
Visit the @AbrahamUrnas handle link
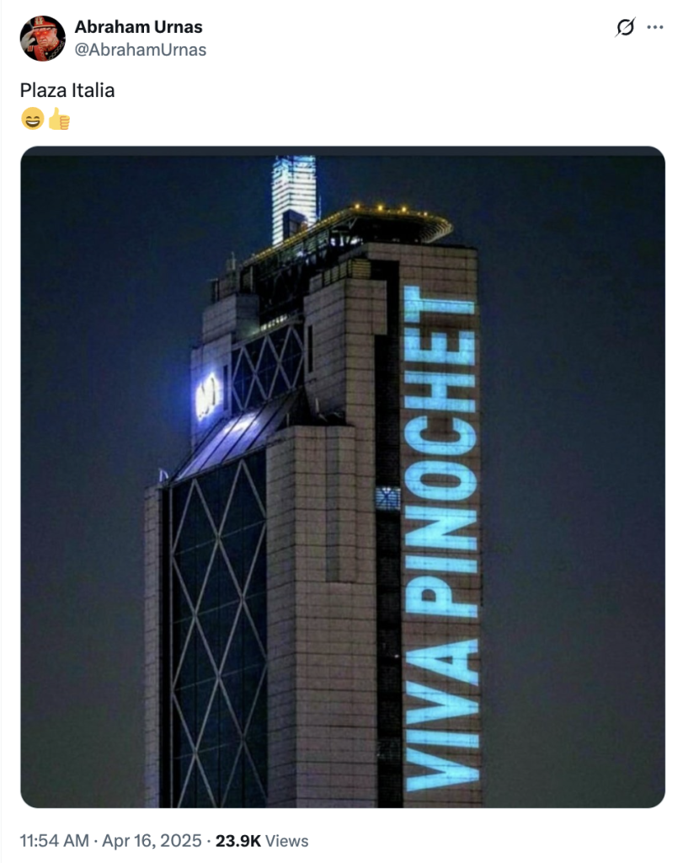pos(141,50)
